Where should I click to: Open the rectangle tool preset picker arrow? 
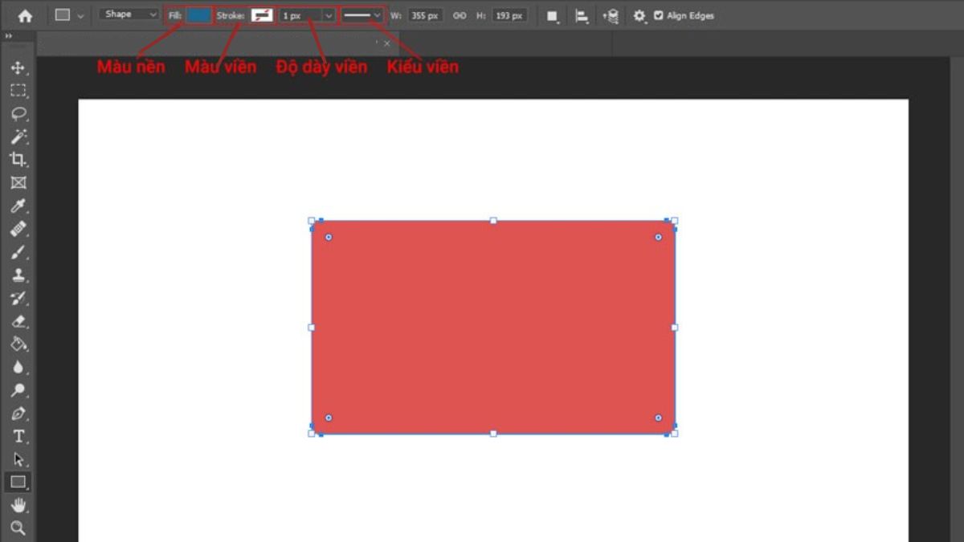tap(80, 16)
